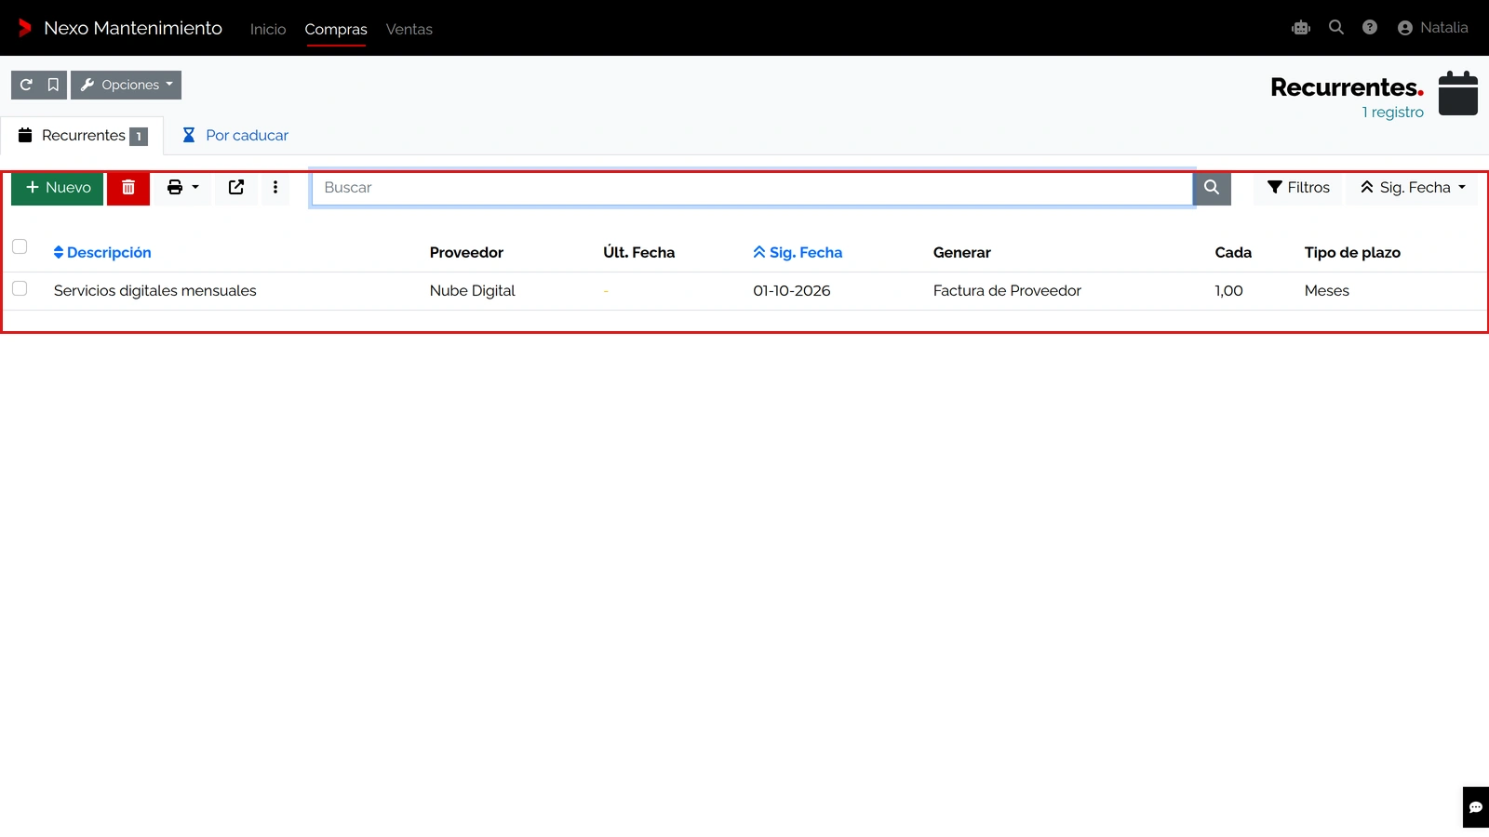Screen dimensions: 1489x837
Task: Open the chat bubble widget
Action: 1476,807
